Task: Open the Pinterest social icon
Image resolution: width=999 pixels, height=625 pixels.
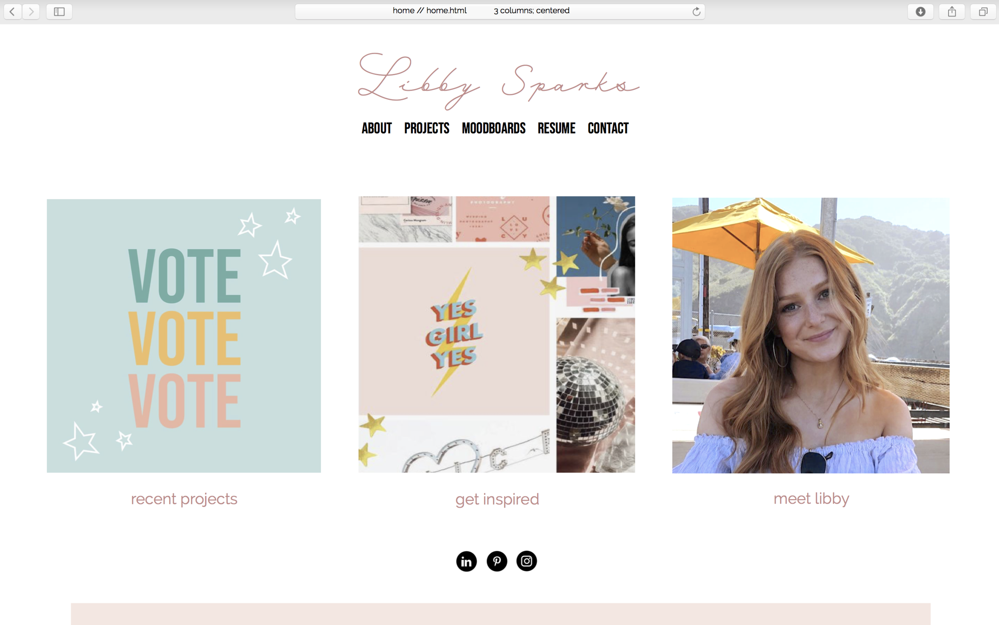Action: point(497,561)
